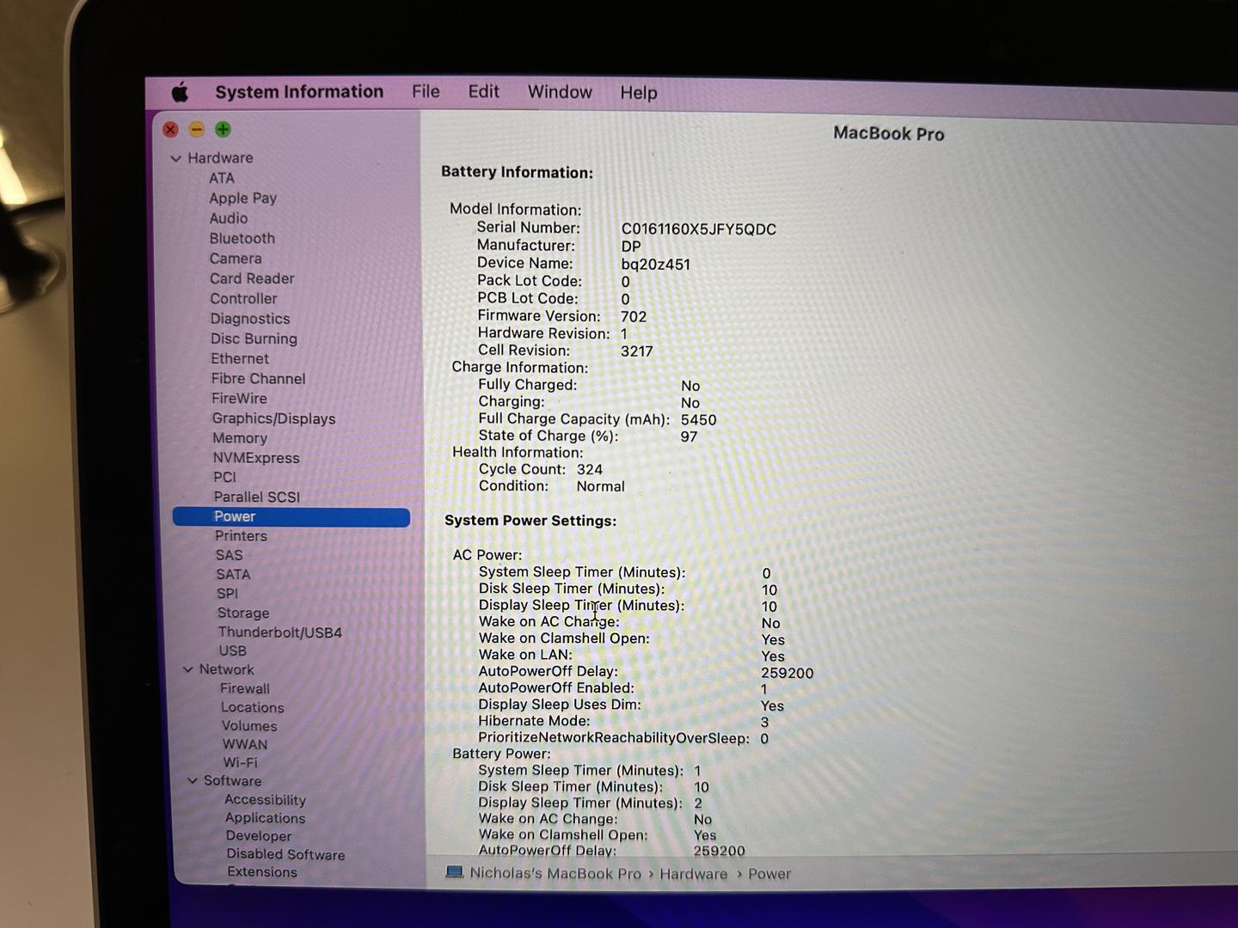Select SPI in the sidebar
The height and width of the screenshot is (928, 1238).
(227, 594)
